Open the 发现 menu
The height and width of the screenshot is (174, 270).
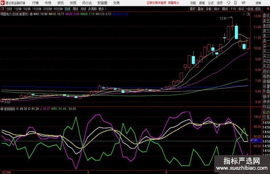[73, 3]
